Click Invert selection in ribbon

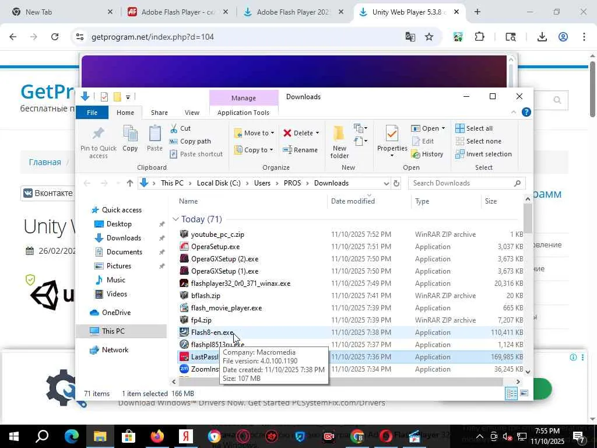(483, 154)
